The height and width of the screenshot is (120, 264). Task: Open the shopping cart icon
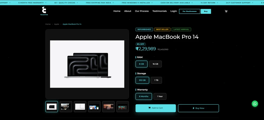(226, 11)
